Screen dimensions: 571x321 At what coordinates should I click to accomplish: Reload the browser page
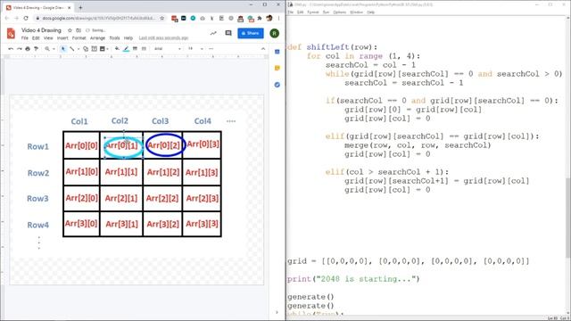pos(26,18)
